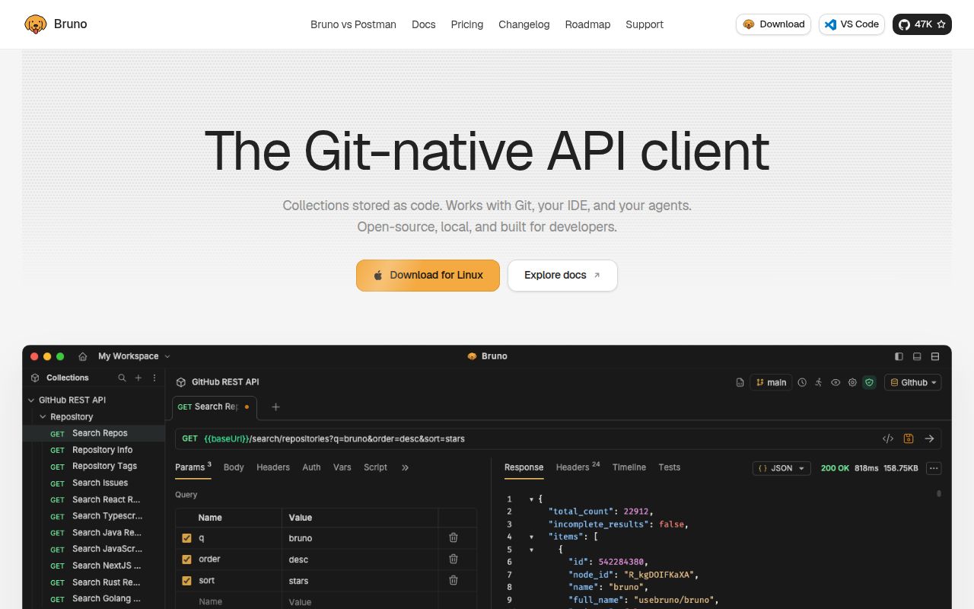Click the green shield icon
This screenshot has width=974, height=609.
point(869,382)
